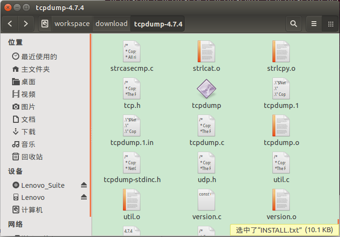Click the sidebar vertical scrollbar

90,125
